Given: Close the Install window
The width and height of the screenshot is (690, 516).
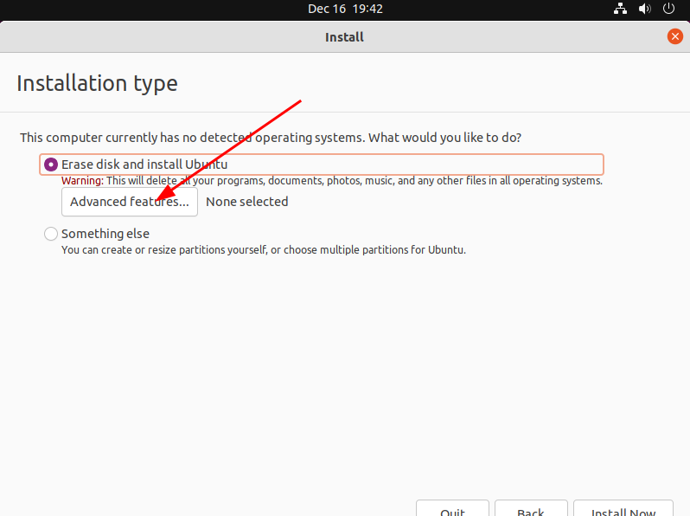Looking at the screenshot, I should 674,36.
